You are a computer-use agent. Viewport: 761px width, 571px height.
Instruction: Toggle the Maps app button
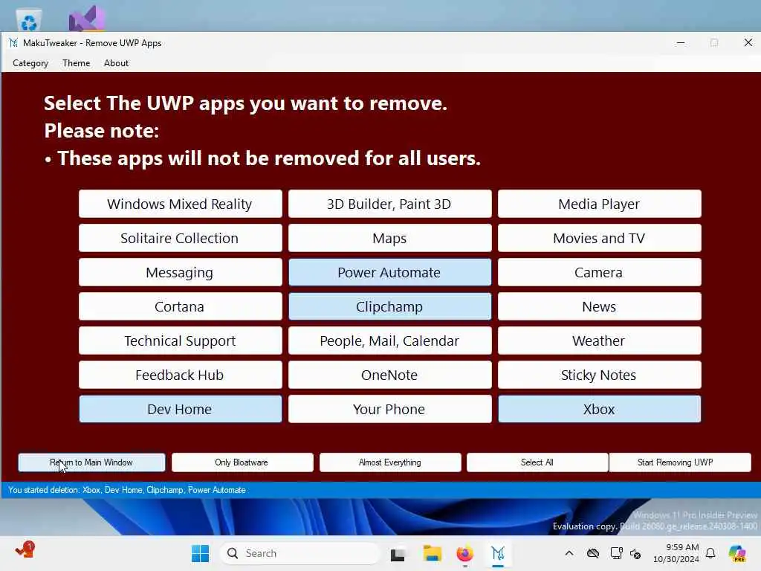coord(389,238)
